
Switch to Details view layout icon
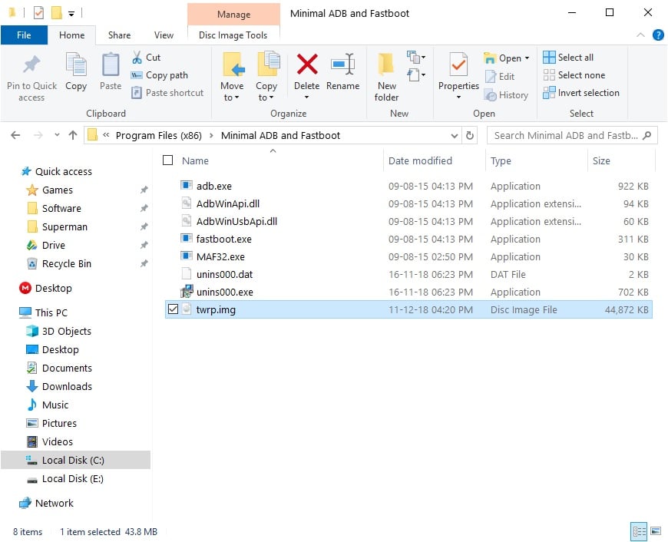[x=638, y=531]
